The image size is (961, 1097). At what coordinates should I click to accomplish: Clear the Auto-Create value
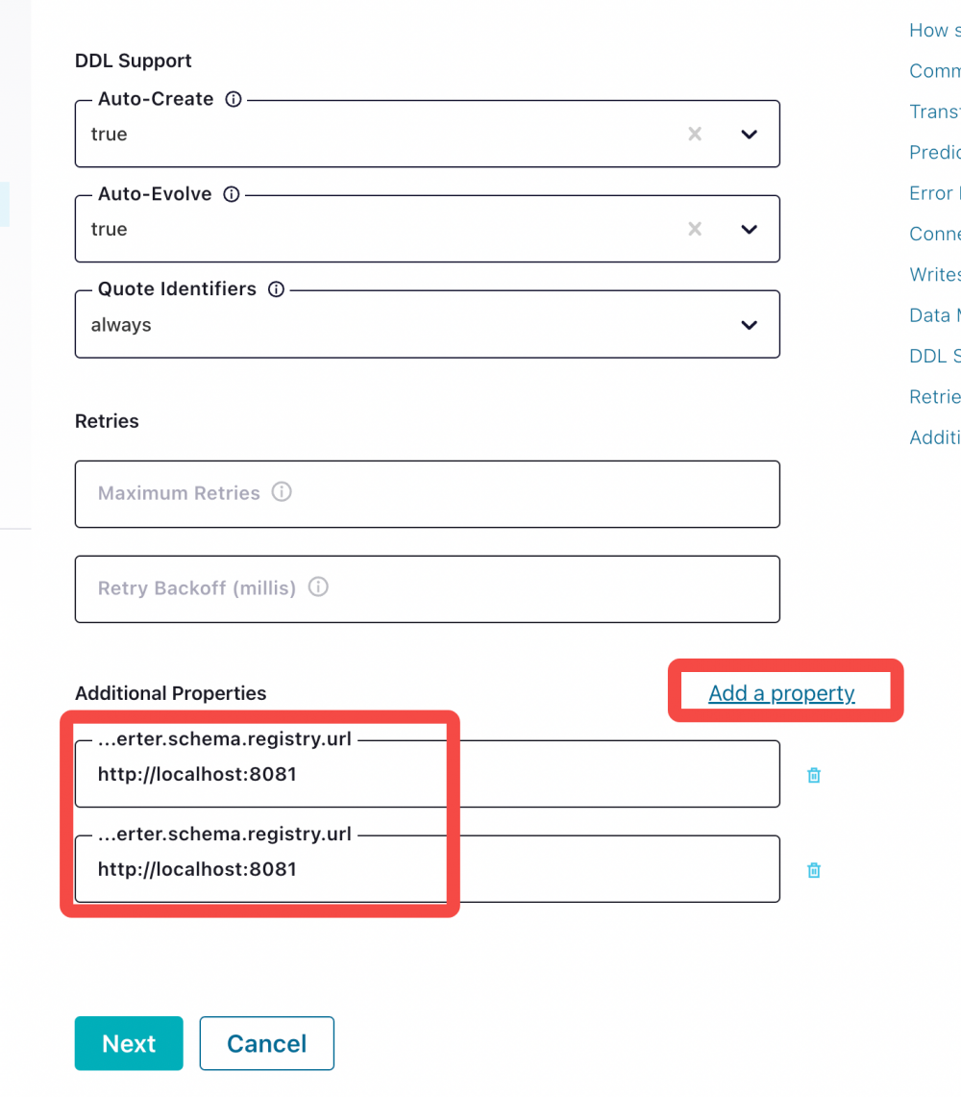[x=695, y=134]
